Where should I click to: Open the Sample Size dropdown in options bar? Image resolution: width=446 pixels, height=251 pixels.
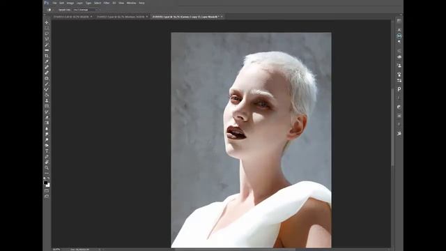pyautogui.click(x=85, y=10)
